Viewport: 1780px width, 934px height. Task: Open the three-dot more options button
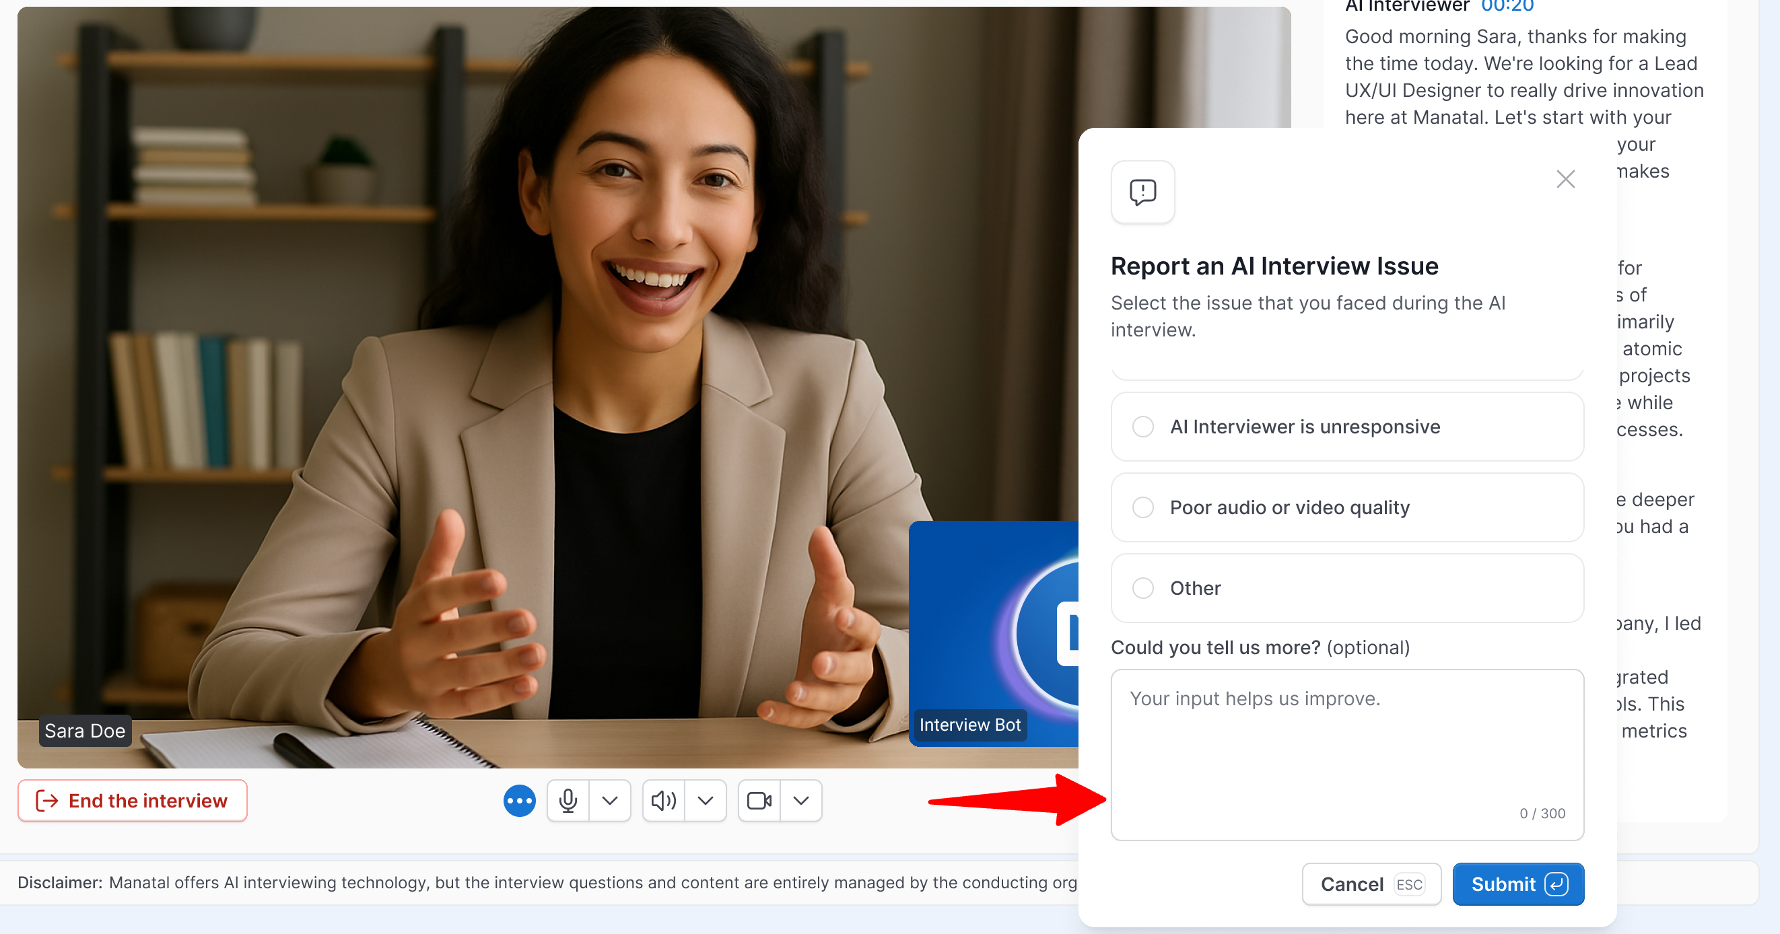[x=520, y=801]
